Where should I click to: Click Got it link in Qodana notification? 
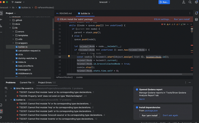tap(142, 99)
